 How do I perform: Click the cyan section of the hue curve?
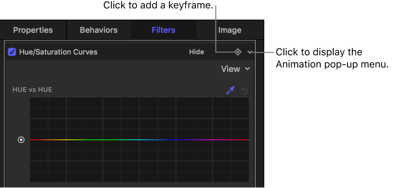click(x=139, y=140)
